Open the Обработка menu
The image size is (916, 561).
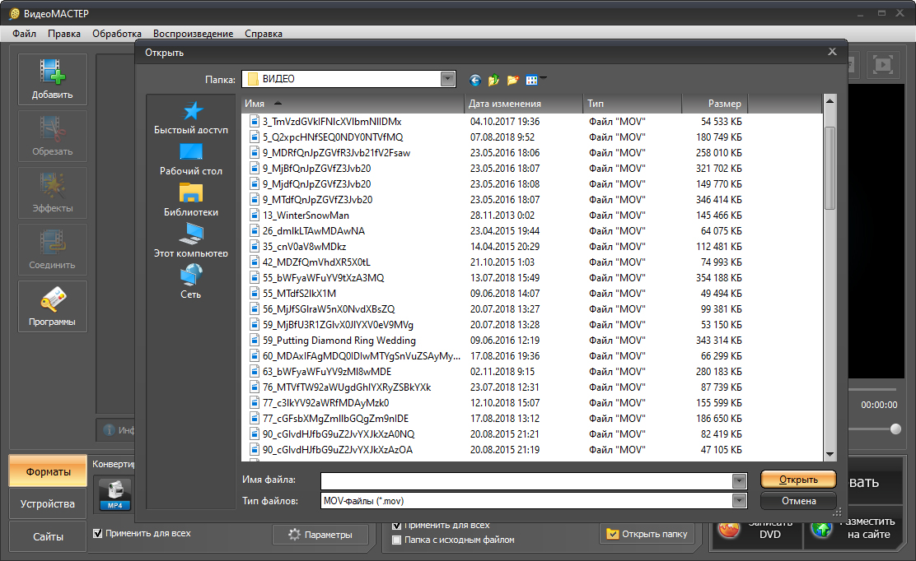tap(117, 34)
